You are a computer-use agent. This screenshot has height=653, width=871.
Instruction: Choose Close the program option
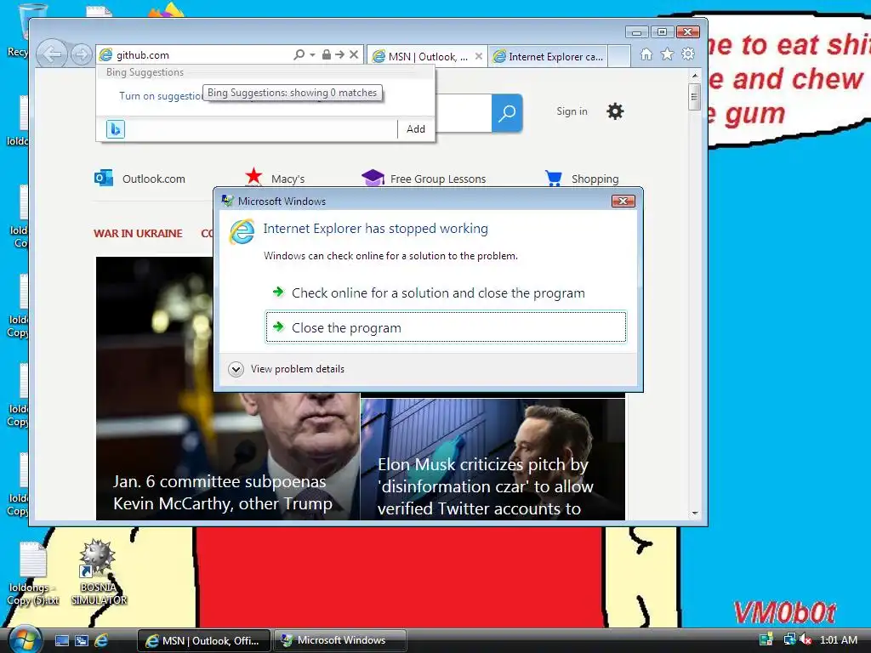tap(446, 327)
